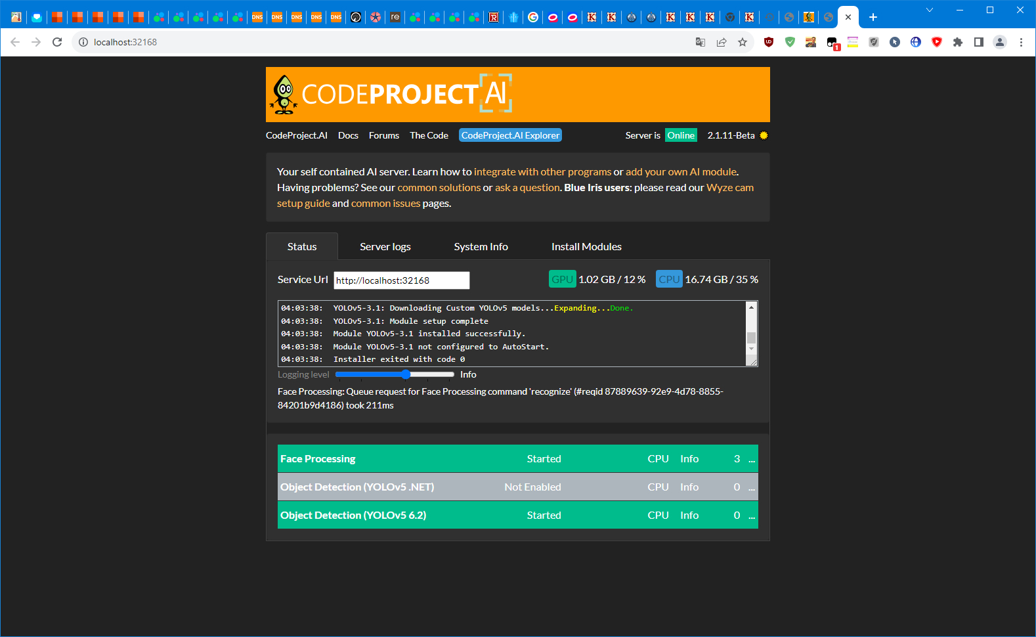Follow the 'common solutions' link
The image size is (1036, 637).
[x=439, y=188]
